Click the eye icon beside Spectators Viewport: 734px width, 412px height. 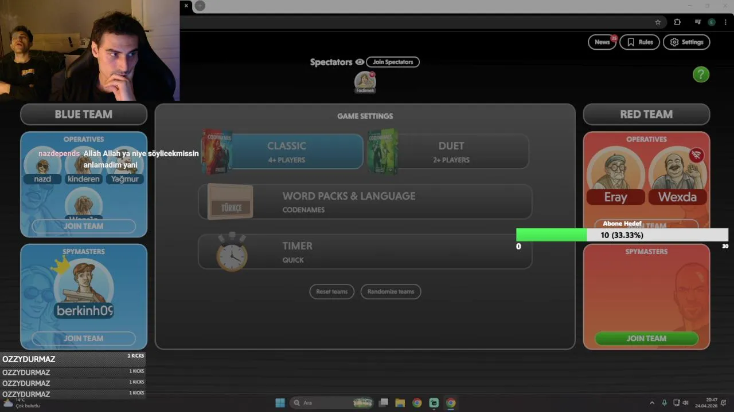click(360, 62)
